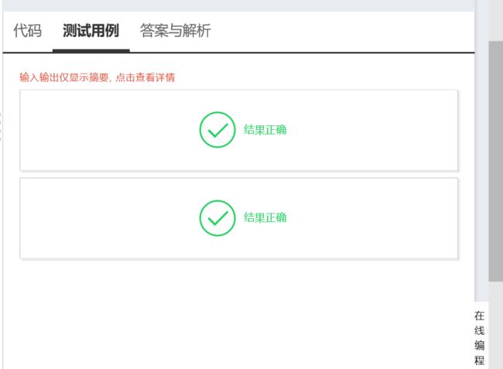
Task: Click the 在 character of the side label
Action: pyautogui.click(x=480, y=316)
